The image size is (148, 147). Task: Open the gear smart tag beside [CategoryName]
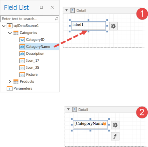click(115, 125)
